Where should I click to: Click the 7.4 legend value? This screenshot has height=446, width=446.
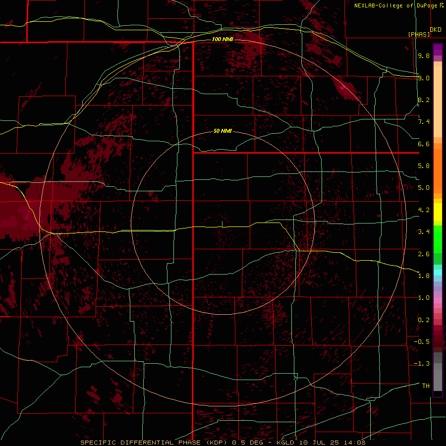coord(424,122)
